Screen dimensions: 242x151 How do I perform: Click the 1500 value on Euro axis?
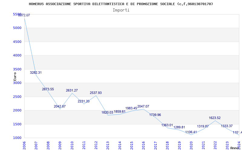coord(17,124)
